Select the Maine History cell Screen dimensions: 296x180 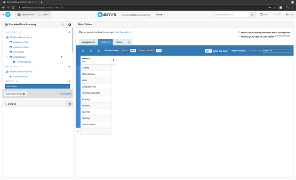(x=96, y=74)
